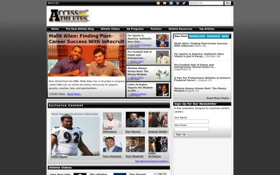The width and height of the screenshot is (280, 175).
Task: Click See More Exclusive Content link
Action: coord(152,161)
